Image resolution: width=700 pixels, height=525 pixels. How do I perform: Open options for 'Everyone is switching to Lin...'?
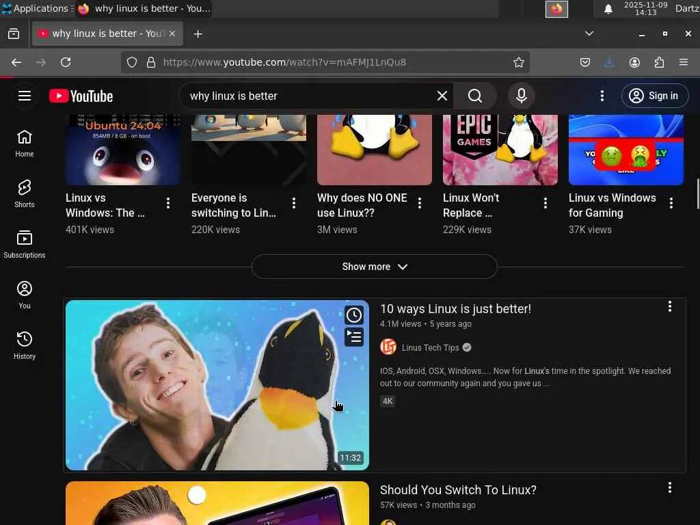click(294, 203)
